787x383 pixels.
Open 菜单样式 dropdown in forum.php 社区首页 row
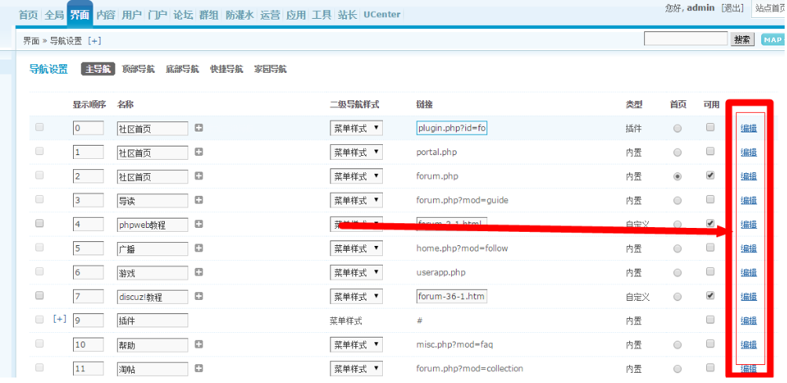356,176
